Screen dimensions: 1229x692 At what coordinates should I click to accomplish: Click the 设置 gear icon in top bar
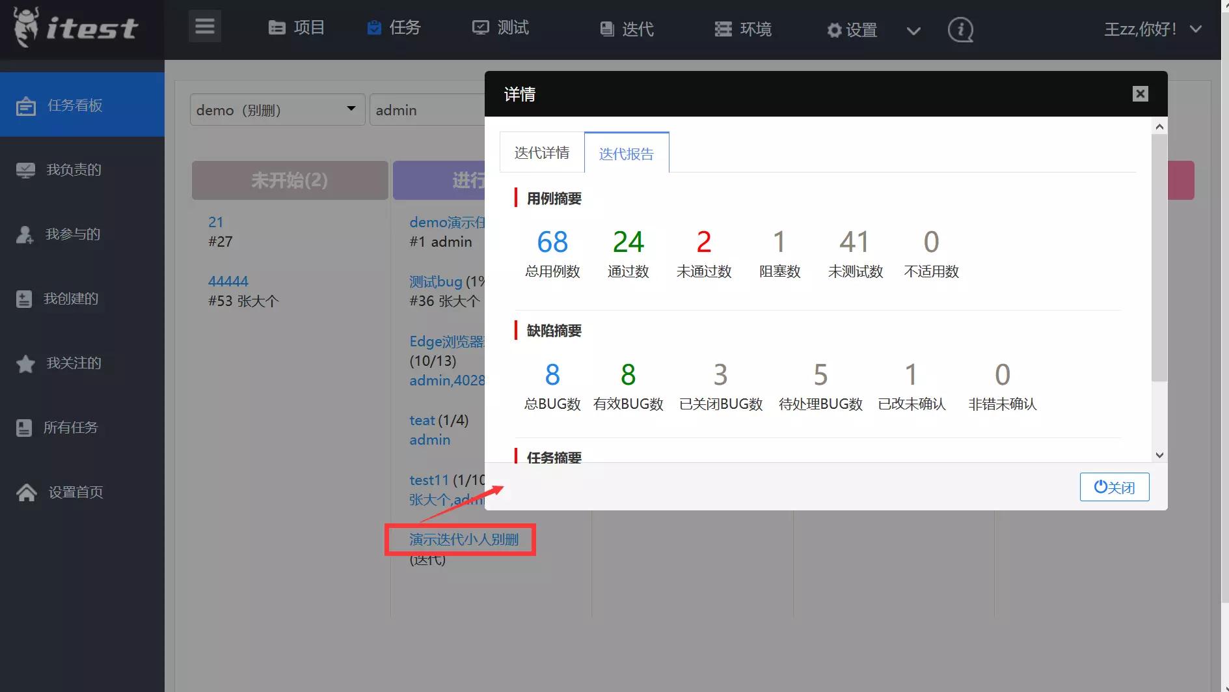point(833,29)
